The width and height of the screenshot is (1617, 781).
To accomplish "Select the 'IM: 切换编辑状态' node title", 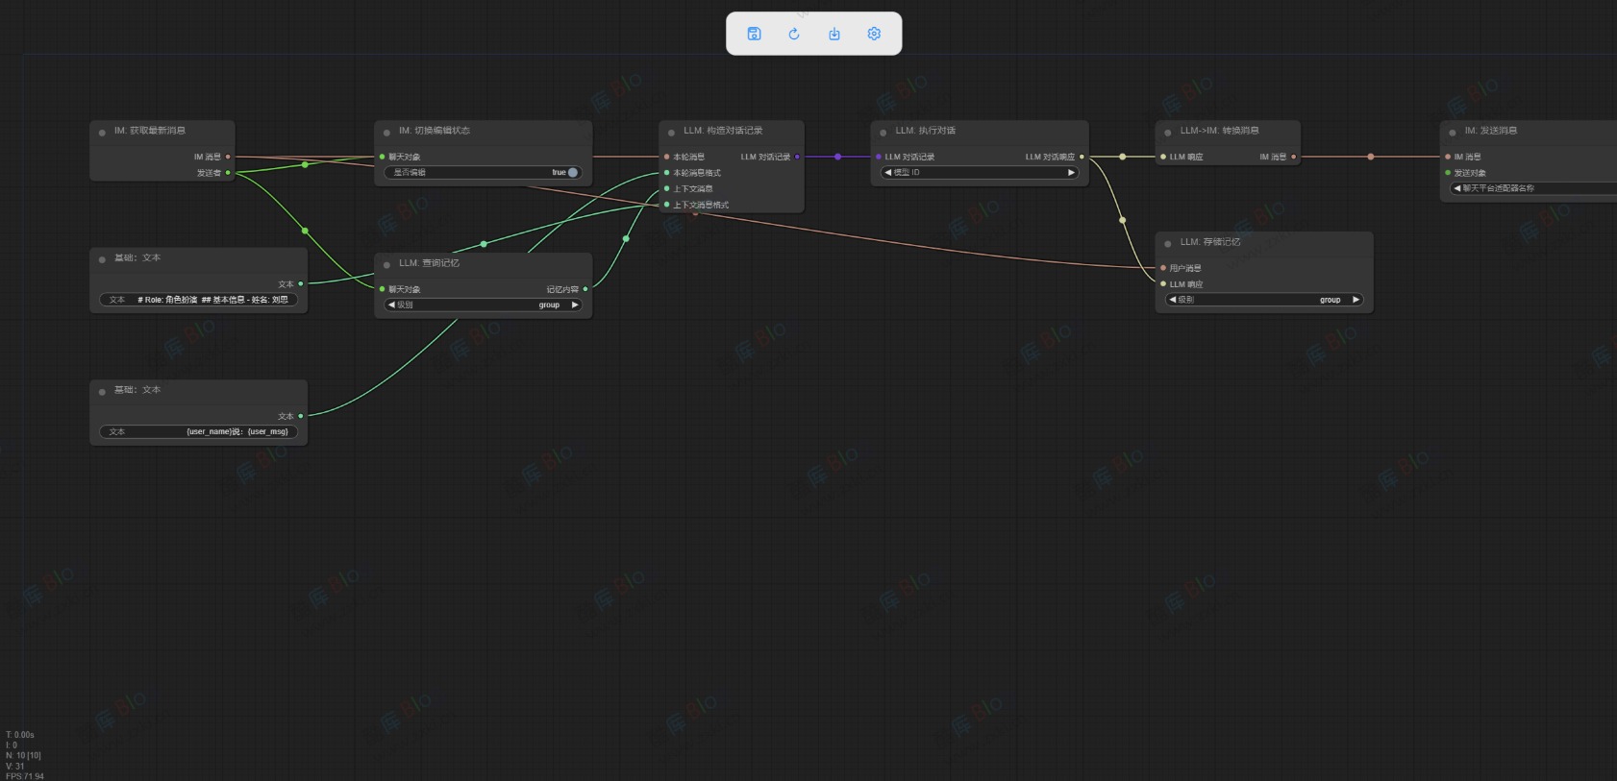I will click(x=435, y=131).
